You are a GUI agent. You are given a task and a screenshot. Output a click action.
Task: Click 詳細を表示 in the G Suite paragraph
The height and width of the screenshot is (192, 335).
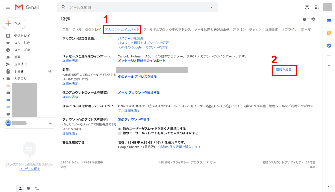tap(132, 110)
